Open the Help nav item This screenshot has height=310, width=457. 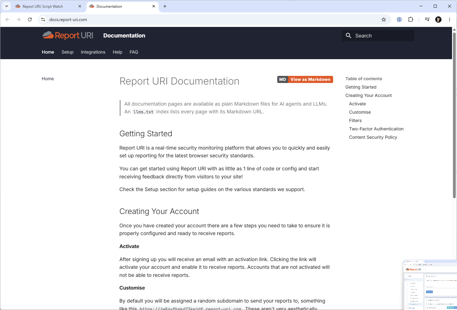pyautogui.click(x=117, y=52)
